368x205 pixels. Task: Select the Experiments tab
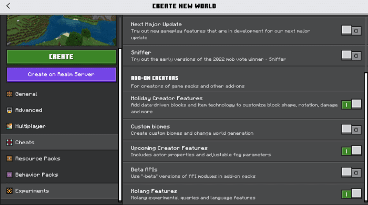click(59, 191)
